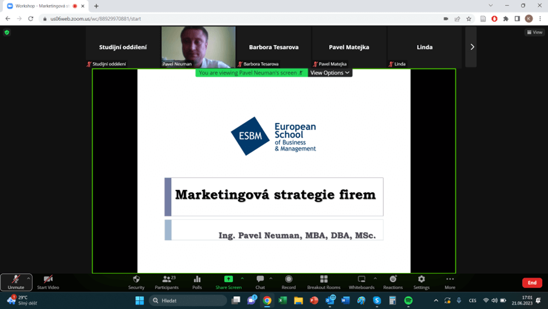Select Pavel Matejka participant tile
548x309 pixels.
click(349, 47)
